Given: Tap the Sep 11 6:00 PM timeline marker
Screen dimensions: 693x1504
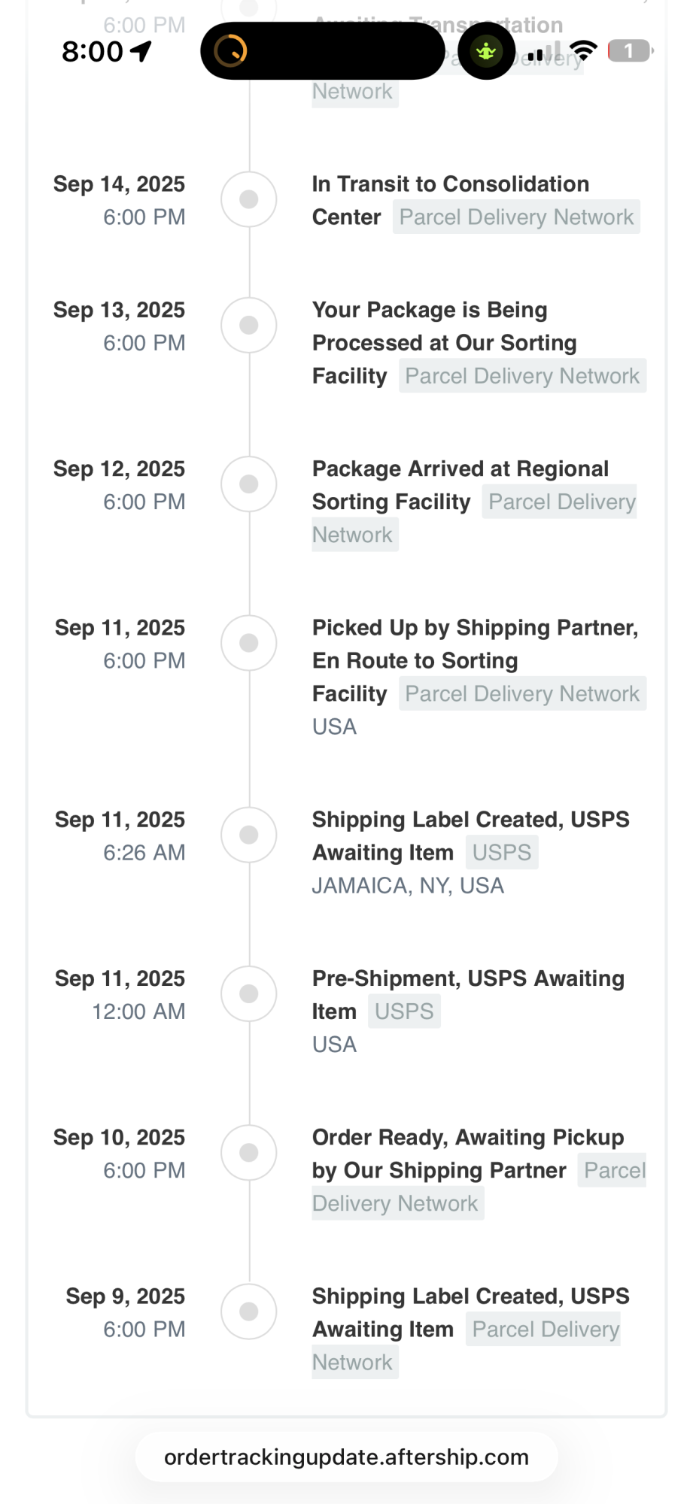Looking at the screenshot, I should click(249, 643).
